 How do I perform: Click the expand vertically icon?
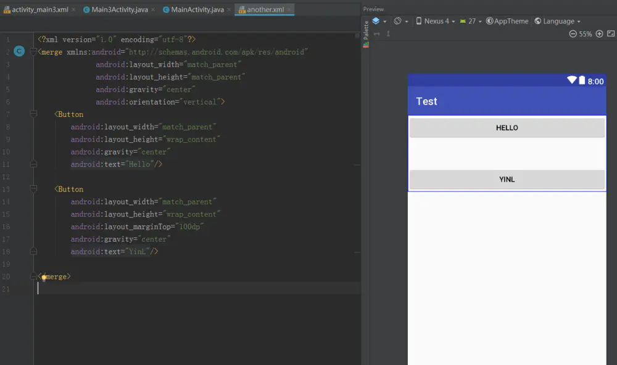(388, 34)
